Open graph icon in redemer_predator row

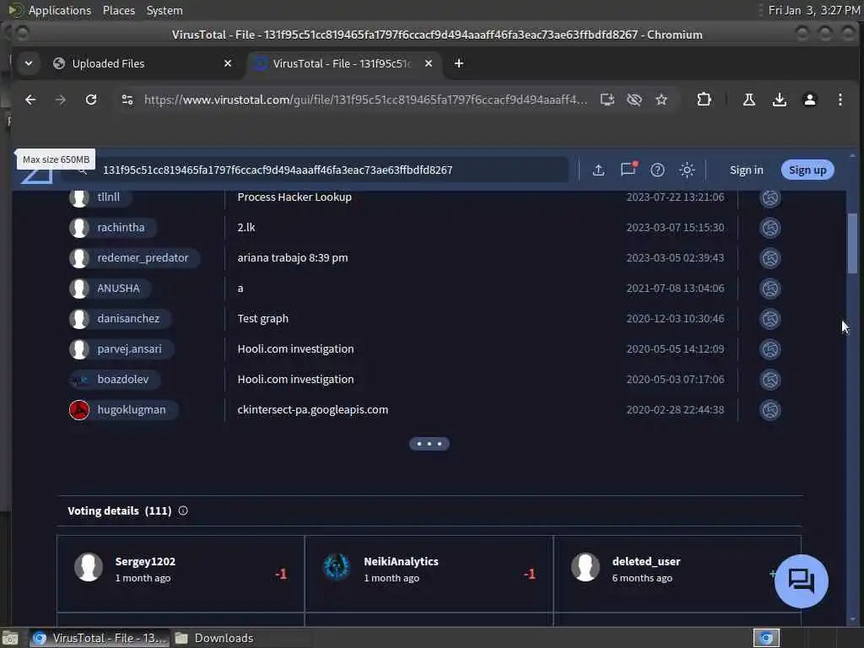(x=769, y=258)
